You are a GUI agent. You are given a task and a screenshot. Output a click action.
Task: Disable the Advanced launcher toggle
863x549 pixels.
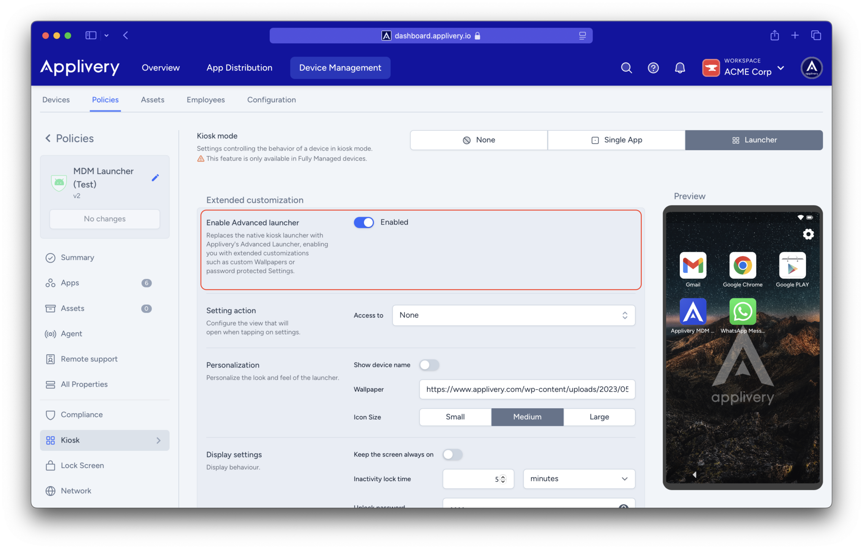click(363, 222)
